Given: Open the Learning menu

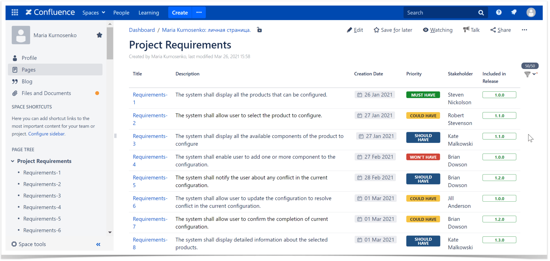Looking at the screenshot, I should [149, 12].
